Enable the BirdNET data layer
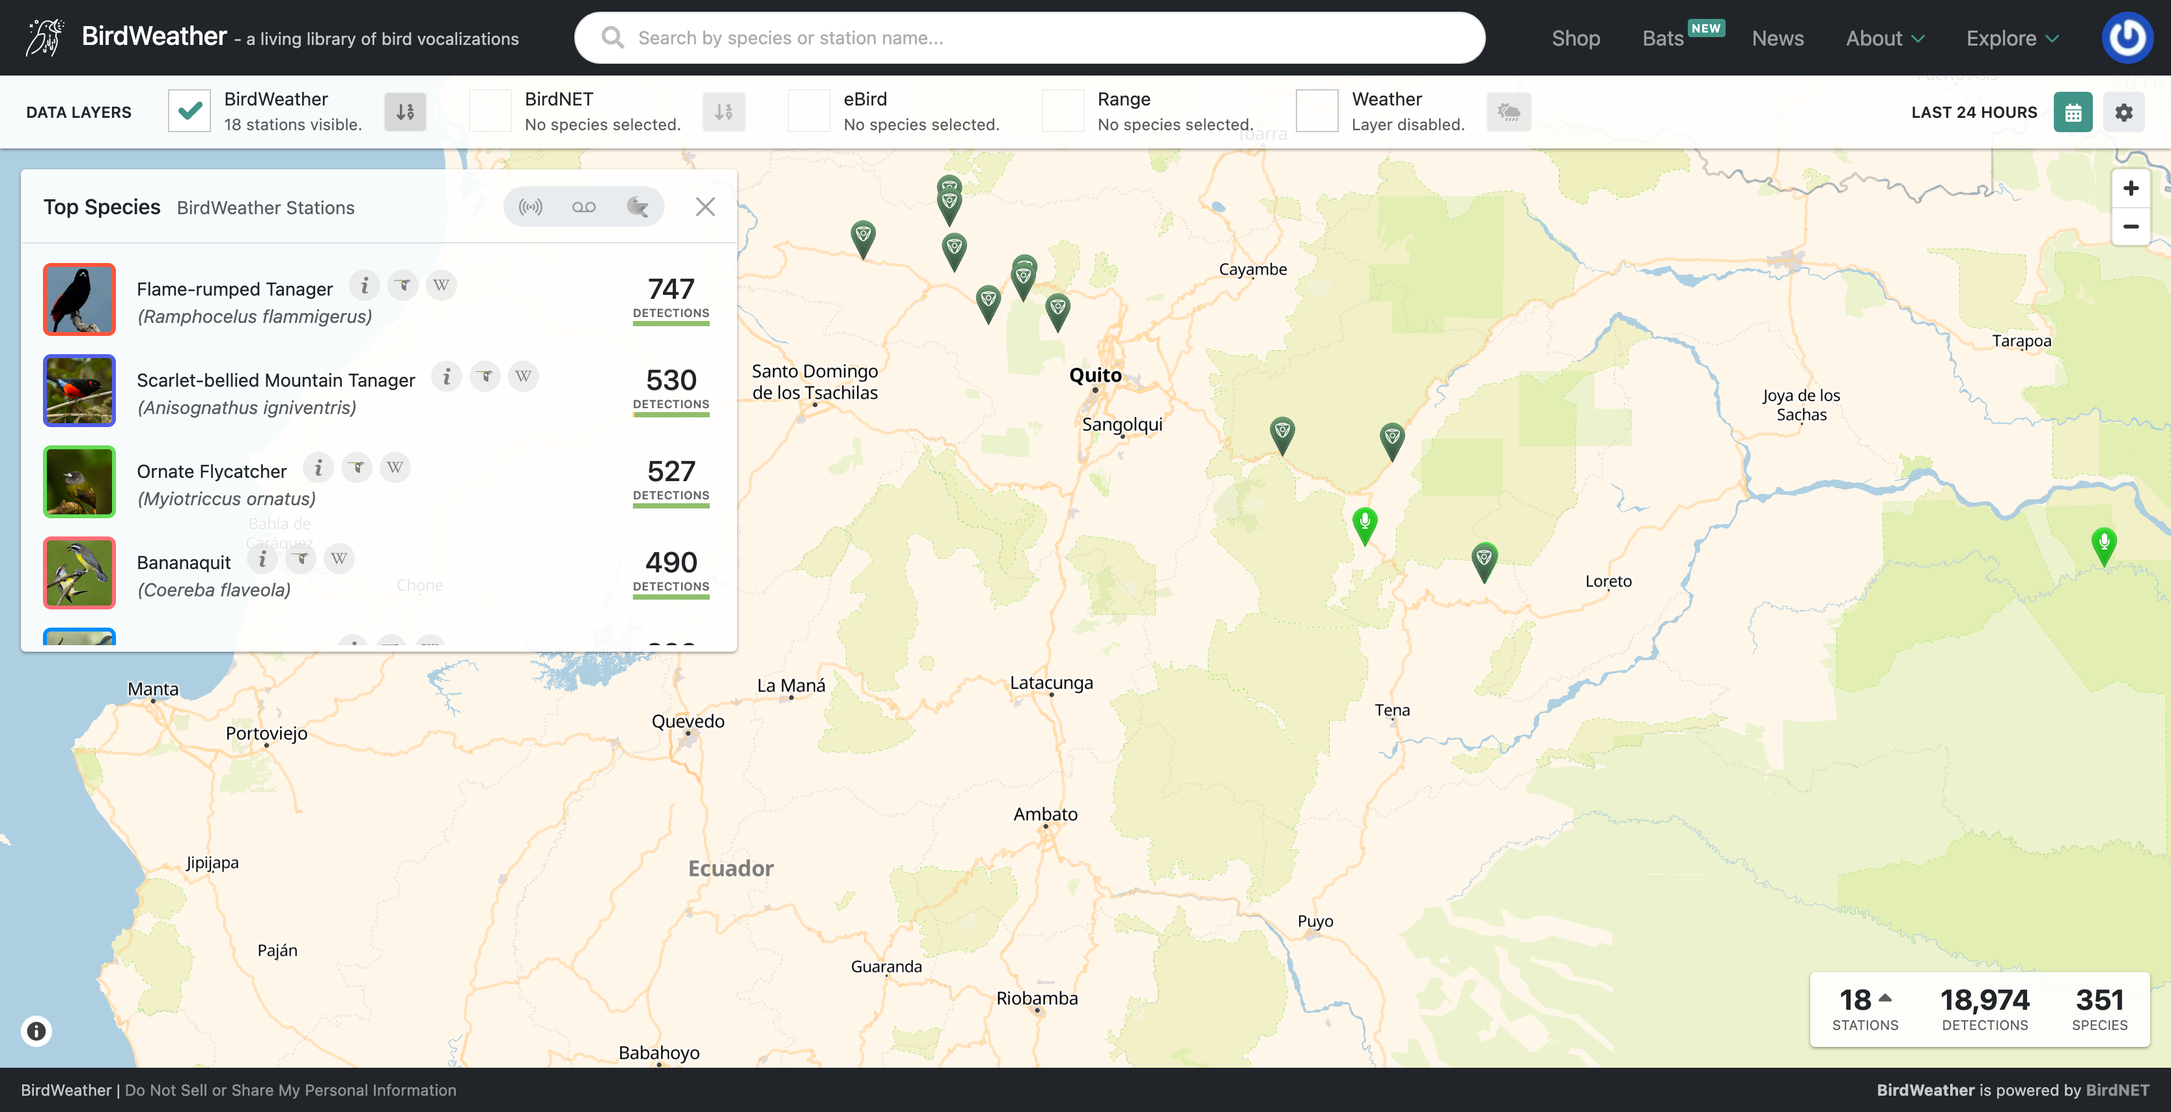Viewport: 2171px width, 1112px height. click(x=490, y=111)
